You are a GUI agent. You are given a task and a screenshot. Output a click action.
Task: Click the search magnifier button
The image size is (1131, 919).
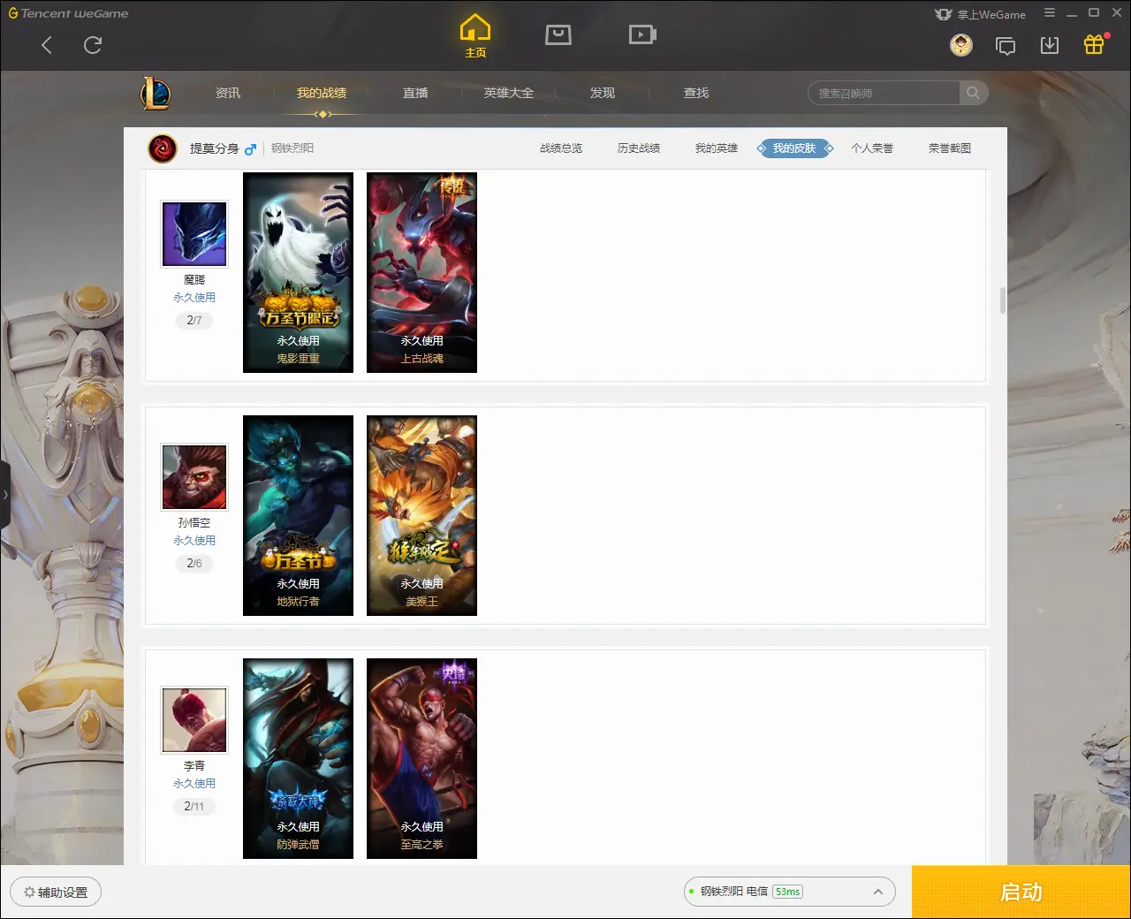pyautogui.click(x=973, y=93)
